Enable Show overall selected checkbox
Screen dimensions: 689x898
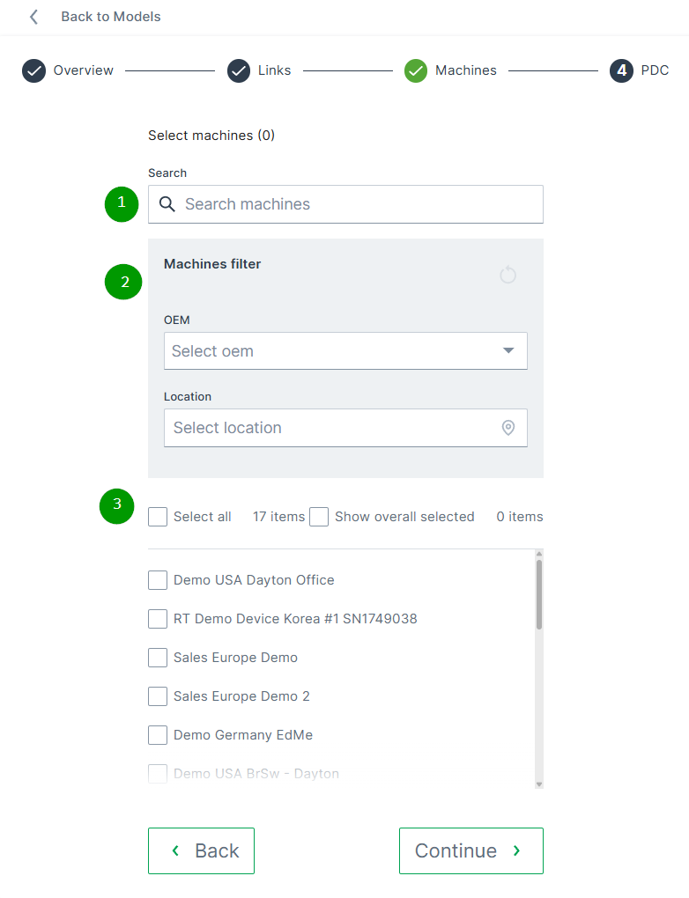[x=319, y=517]
